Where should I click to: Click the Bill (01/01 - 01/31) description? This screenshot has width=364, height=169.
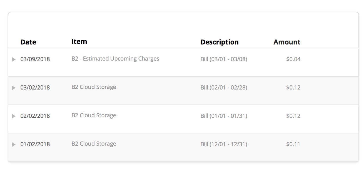[224, 116]
